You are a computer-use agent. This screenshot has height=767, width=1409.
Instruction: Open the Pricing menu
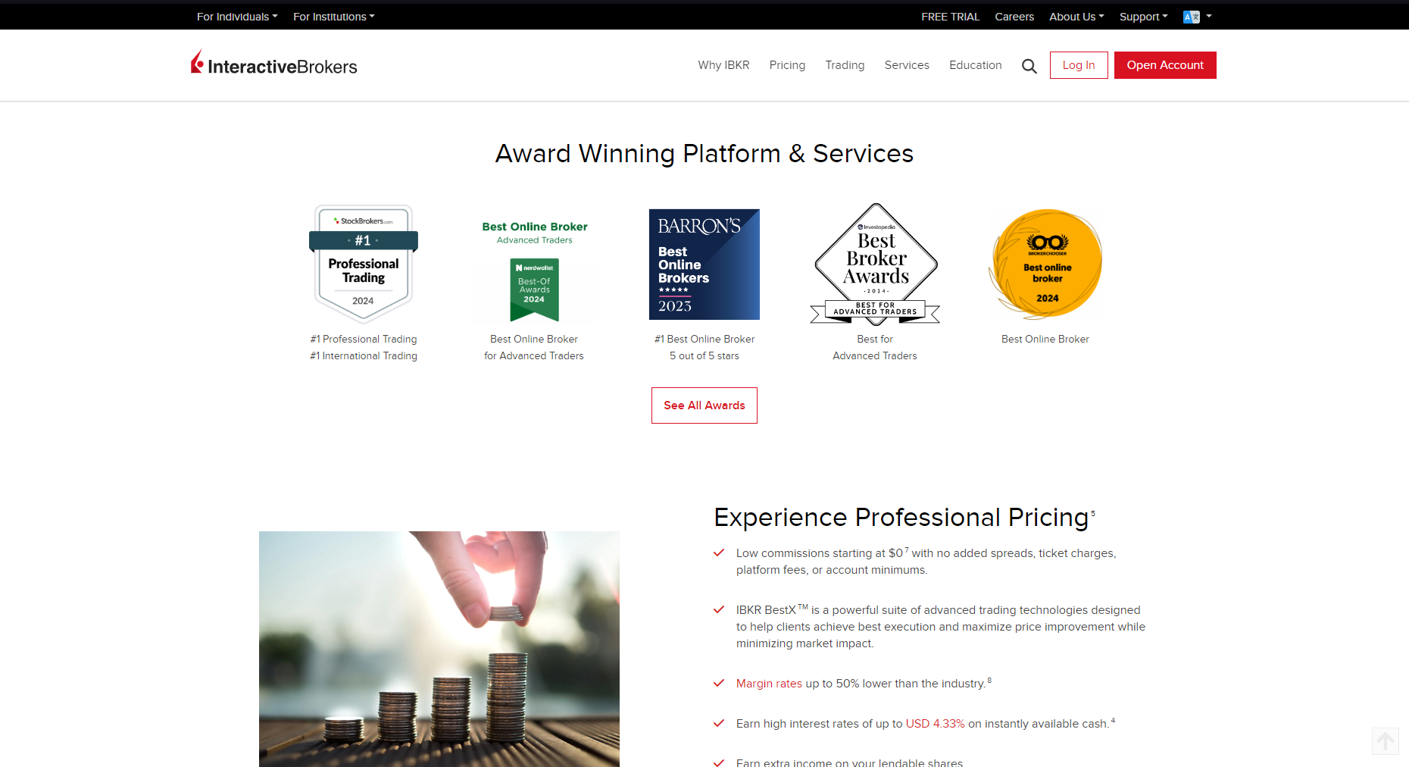point(787,65)
